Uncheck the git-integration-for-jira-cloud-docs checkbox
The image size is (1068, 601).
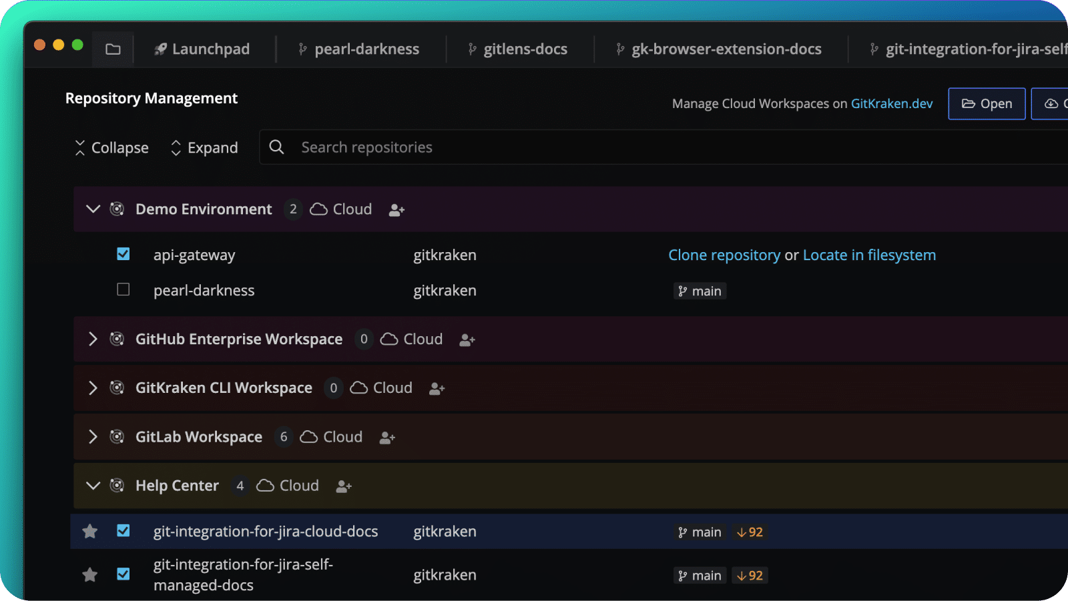pos(123,531)
